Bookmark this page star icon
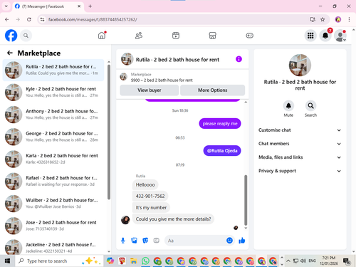 click(323, 19)
